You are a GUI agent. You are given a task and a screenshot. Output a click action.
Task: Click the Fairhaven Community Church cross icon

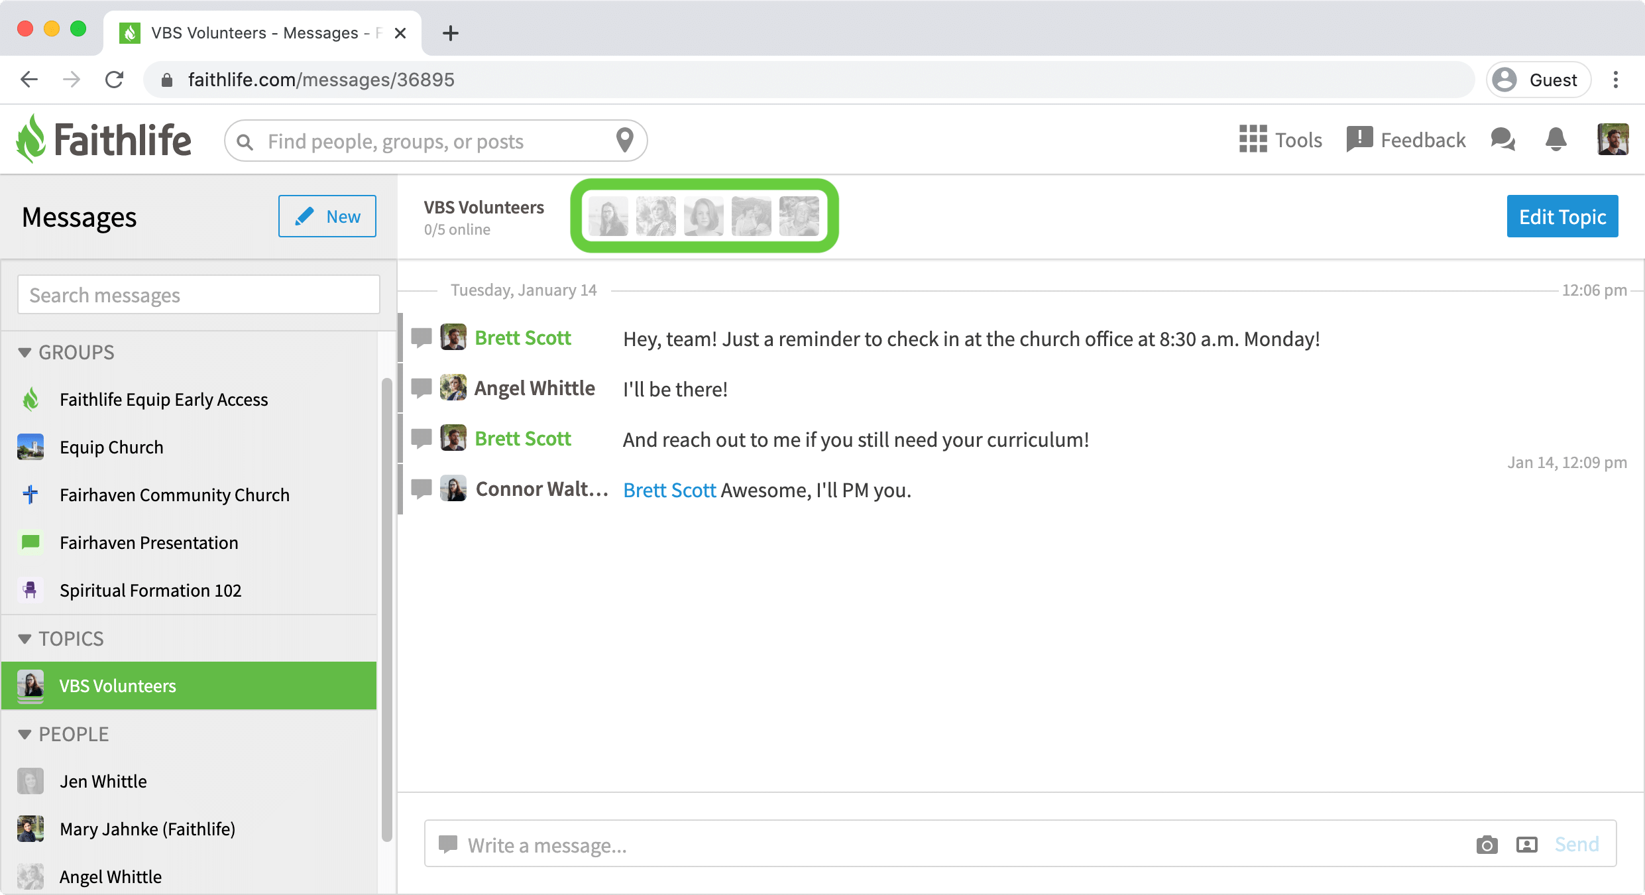(x=30, y=495)
